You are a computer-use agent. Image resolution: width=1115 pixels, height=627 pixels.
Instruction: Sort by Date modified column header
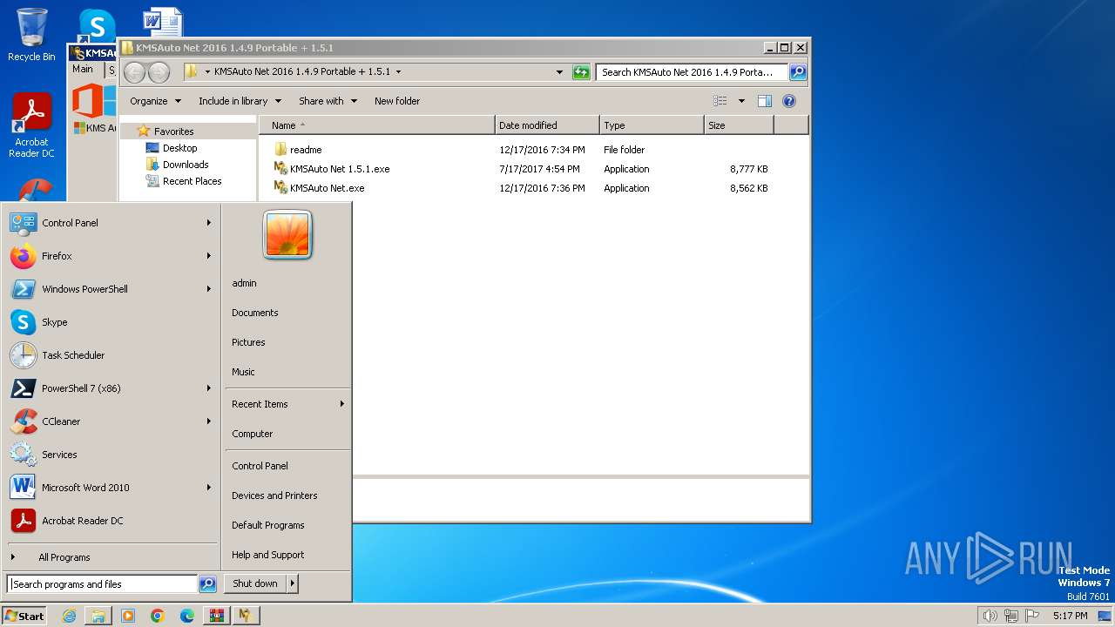tap(547, 125)
